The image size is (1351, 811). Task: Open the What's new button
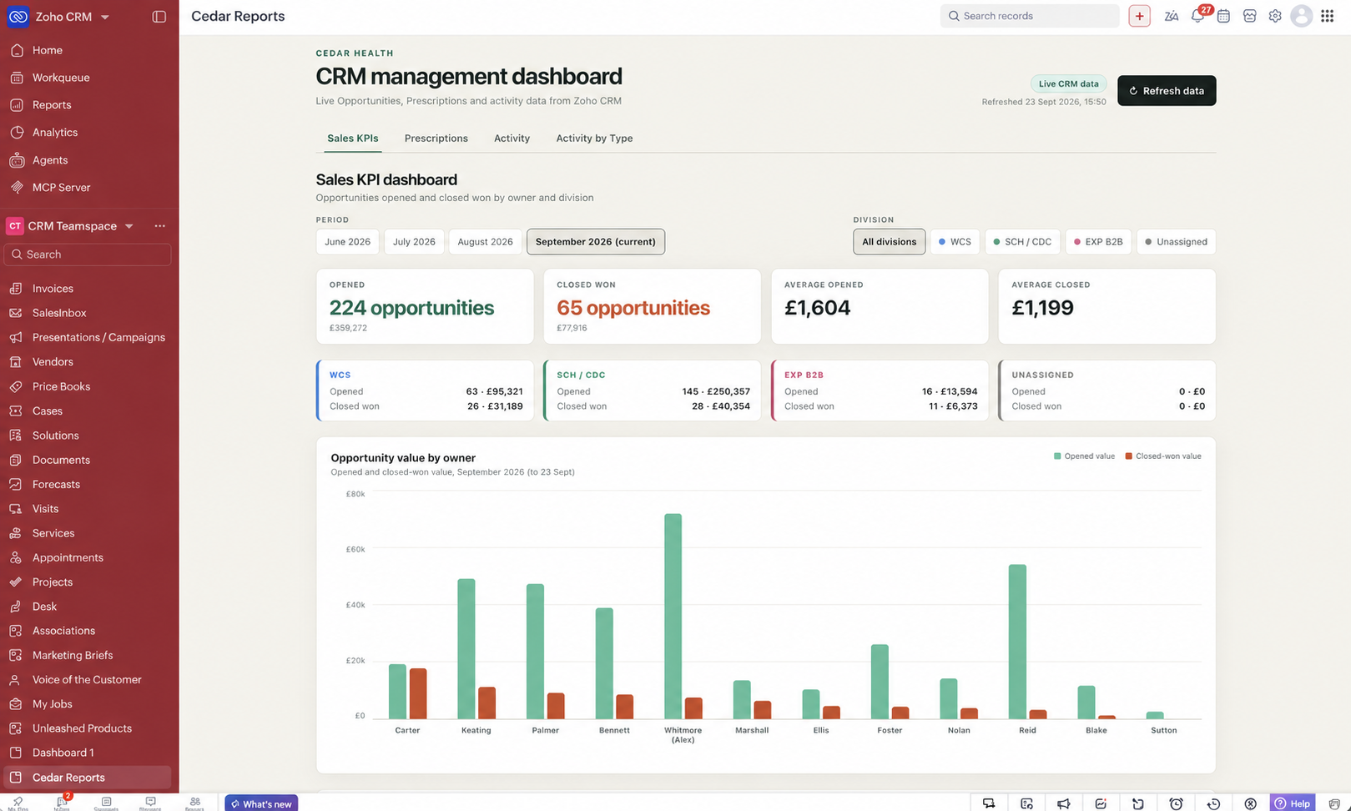(261, 803)
